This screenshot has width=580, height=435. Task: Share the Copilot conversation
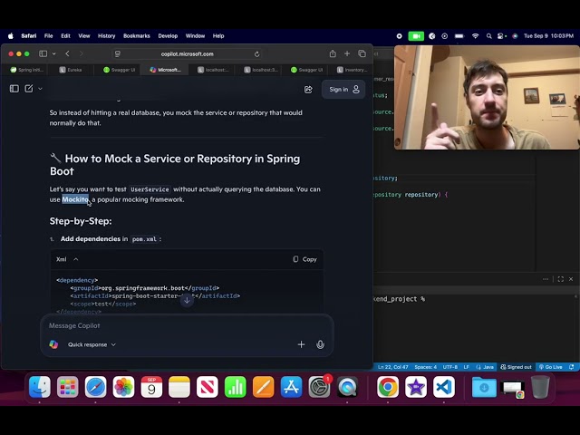tap(308, 90)
